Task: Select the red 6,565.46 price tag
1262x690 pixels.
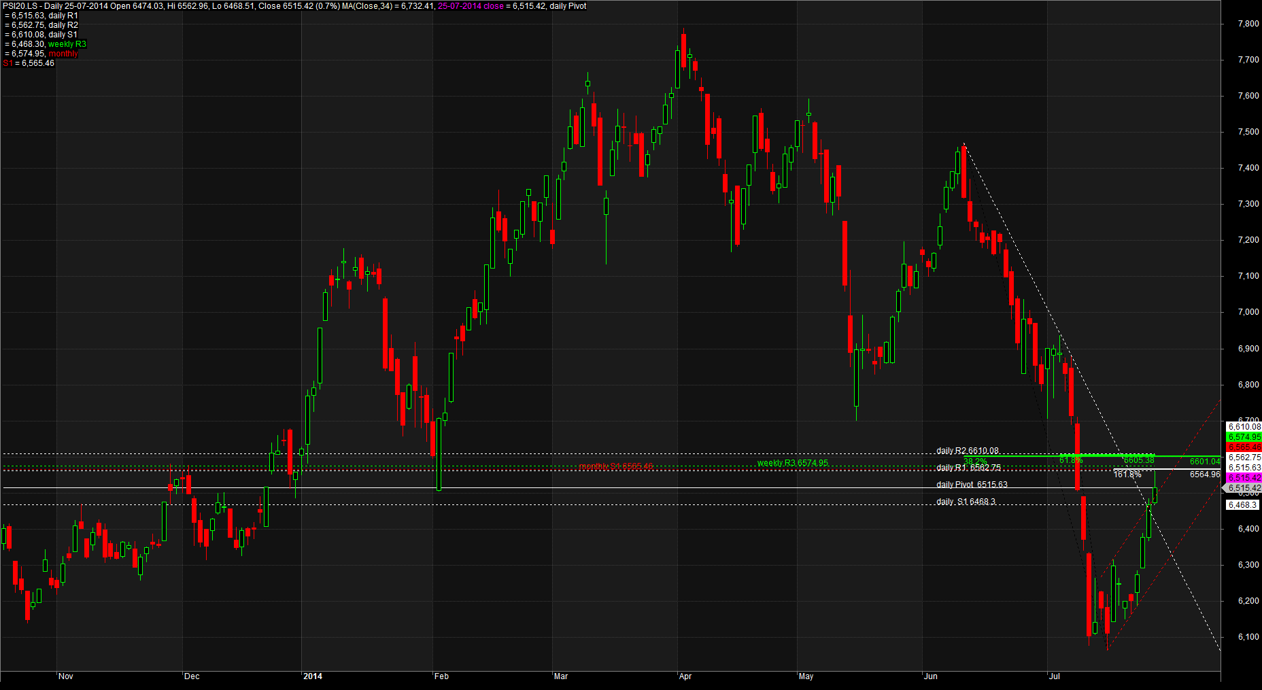Action: point(1244,447)
